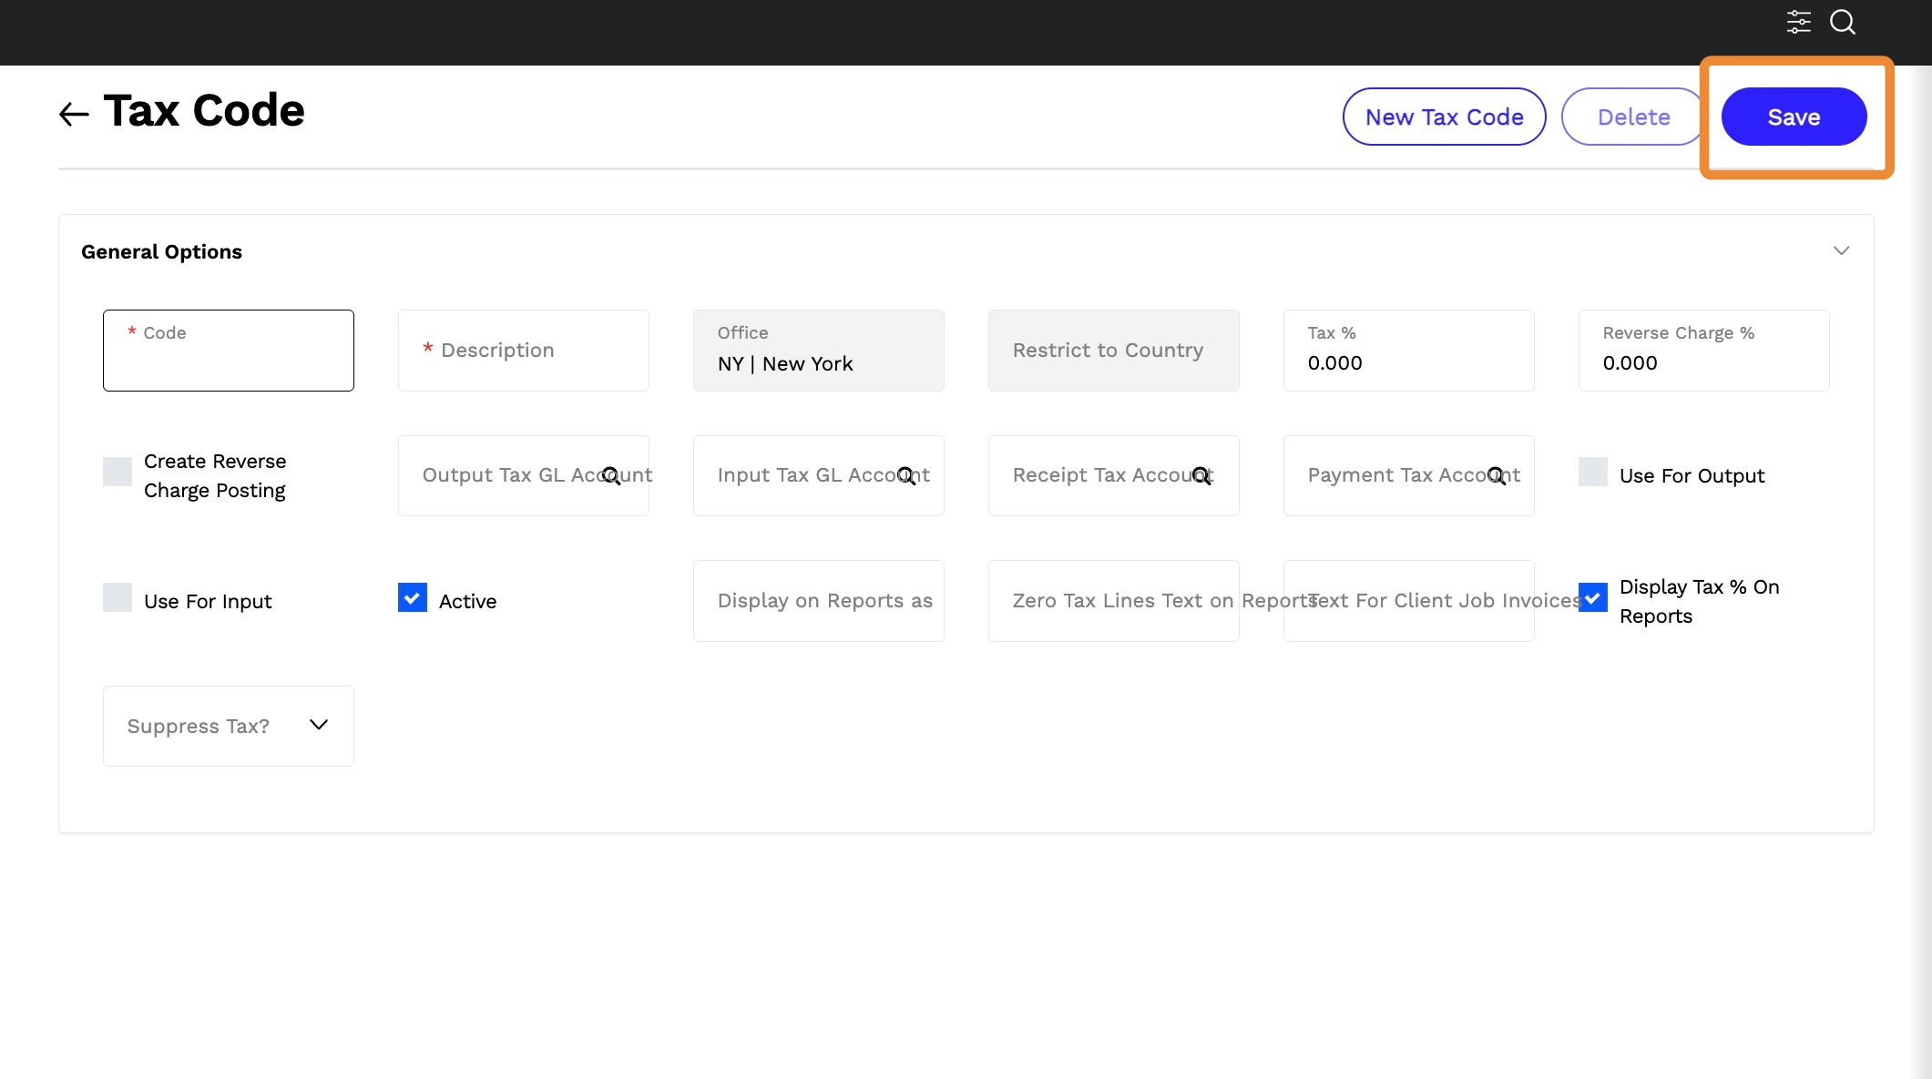Open the Office NY | New York selector
The image size is (1932, 1079).
[818, 351]
